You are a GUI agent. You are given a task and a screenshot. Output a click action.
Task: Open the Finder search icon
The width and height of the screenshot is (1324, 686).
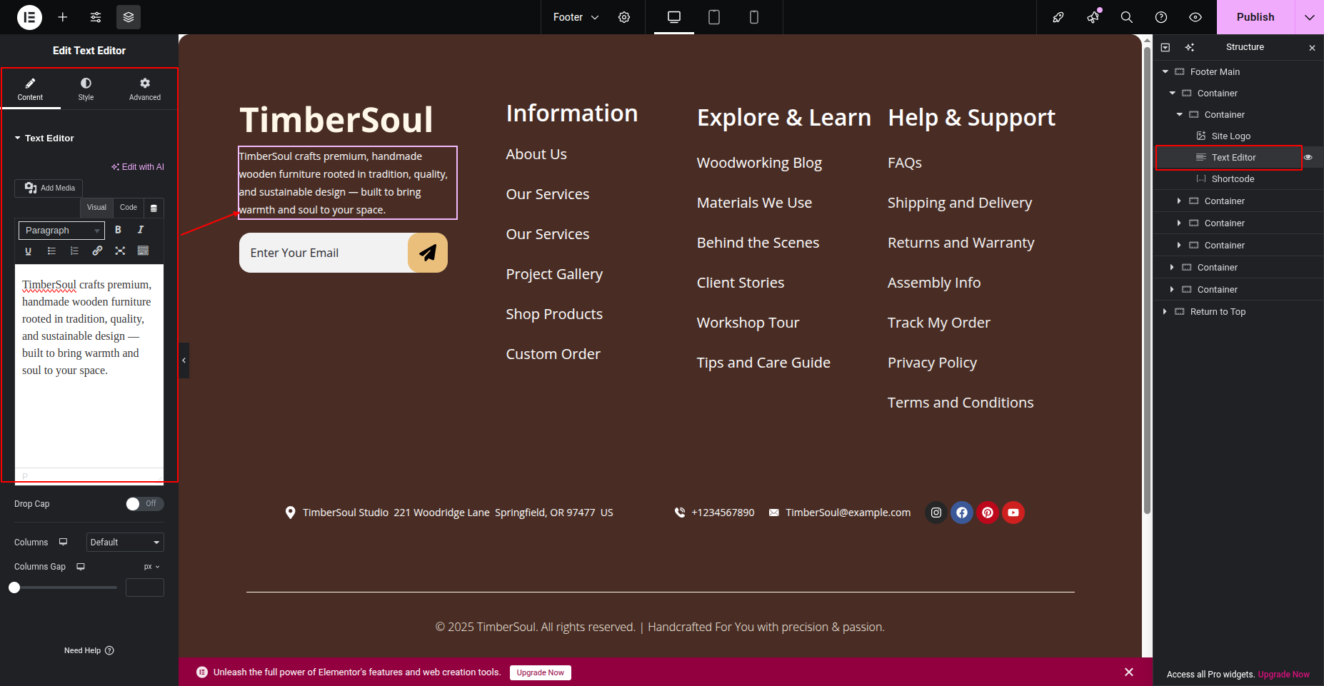pyautogui.click(x=1127, y=17)
